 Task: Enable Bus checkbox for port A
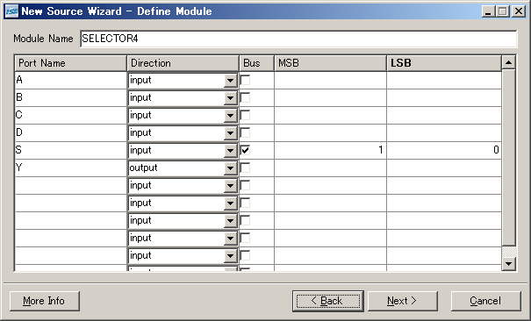245,81
